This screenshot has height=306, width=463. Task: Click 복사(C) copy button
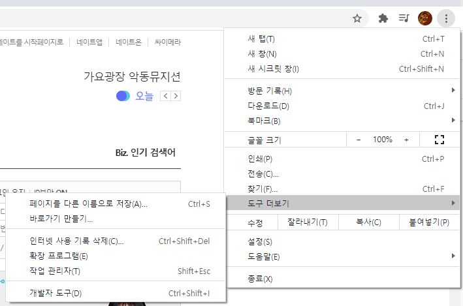click(368, 222)
